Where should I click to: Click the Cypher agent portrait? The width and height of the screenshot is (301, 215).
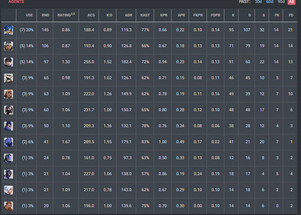(9, 78)
